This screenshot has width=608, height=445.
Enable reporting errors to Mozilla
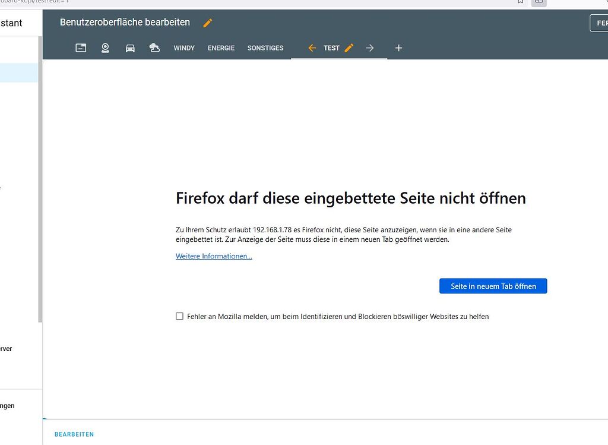point(179,316)
